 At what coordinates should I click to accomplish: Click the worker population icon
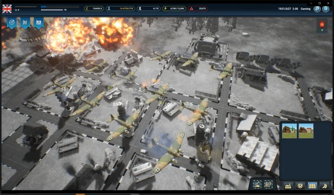[109, 9]
